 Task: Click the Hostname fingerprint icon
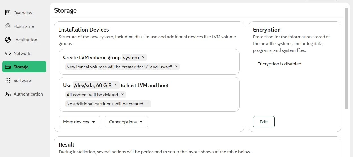(x=8, y=26)
